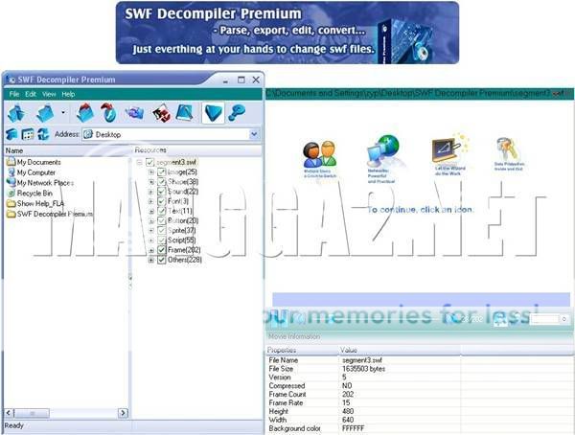Select the Frame(202) tree label
The image size is (575, 435).
coord(184,250)
